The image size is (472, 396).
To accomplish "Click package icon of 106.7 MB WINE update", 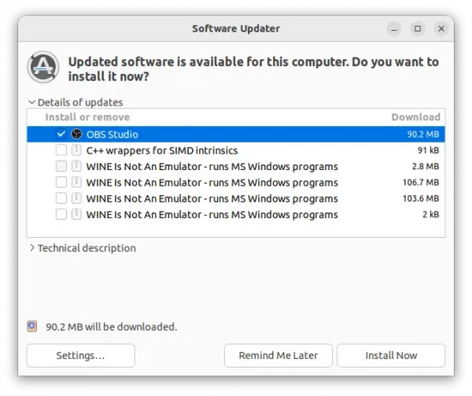I will [76, 183].
